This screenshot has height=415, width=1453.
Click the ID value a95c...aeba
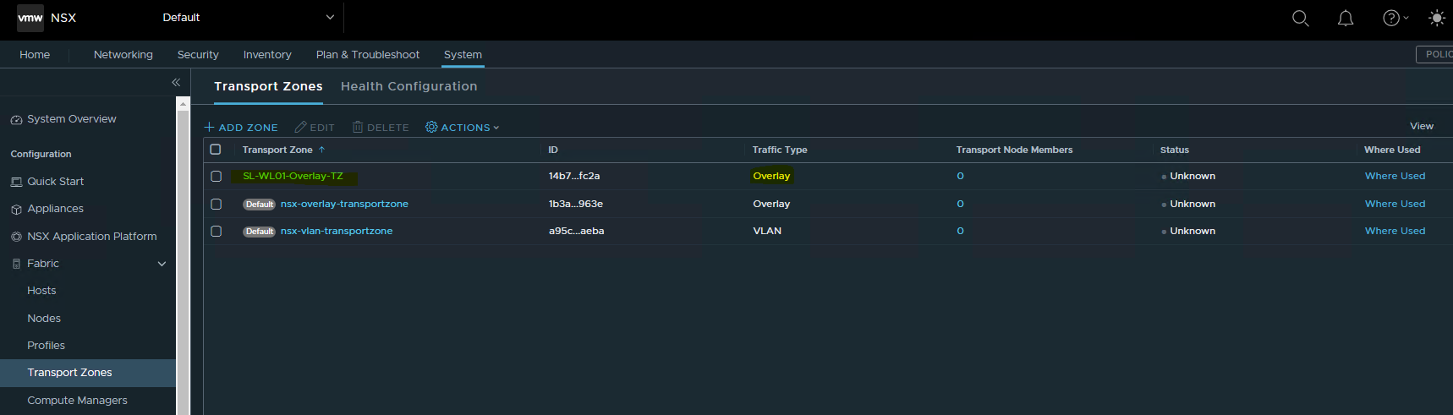pos(577,232)
